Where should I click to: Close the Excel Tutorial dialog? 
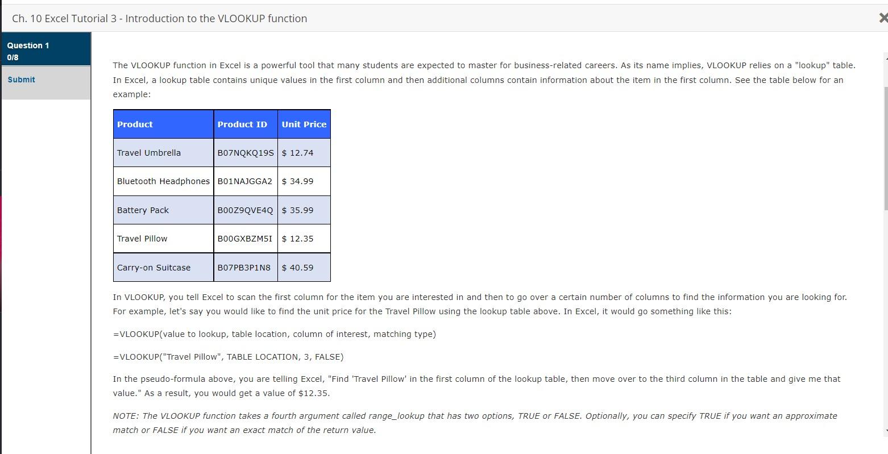tap(883, 18)
